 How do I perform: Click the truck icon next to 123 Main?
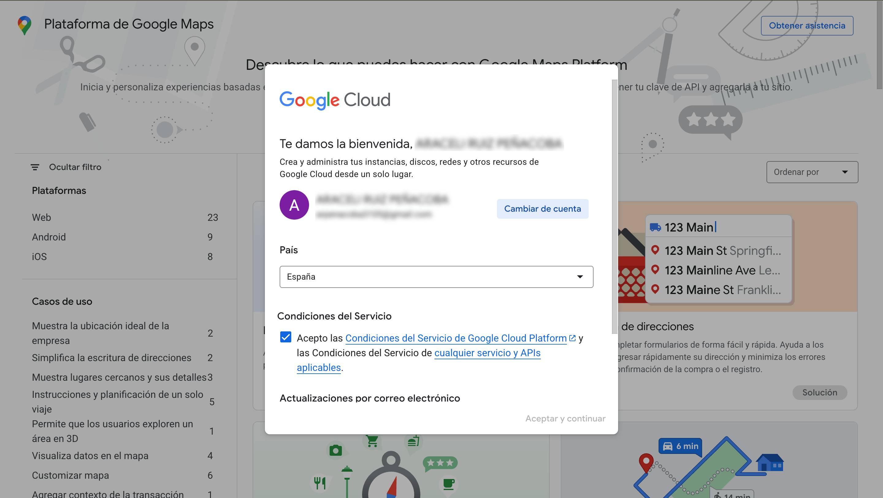[x=656, y=227]
